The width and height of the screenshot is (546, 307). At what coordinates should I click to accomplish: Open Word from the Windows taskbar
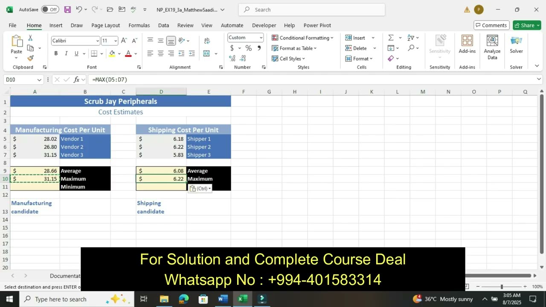(x=223, y=299)
